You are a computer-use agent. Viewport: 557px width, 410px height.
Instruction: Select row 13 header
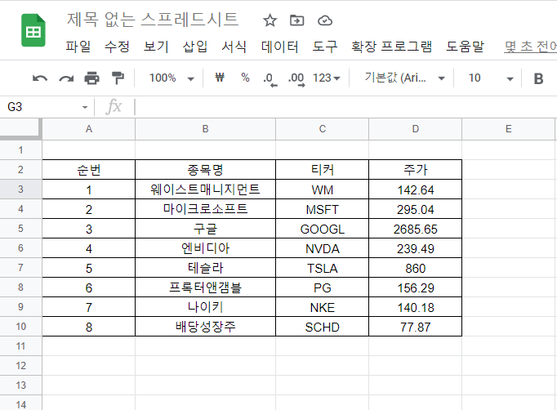pos(20,385)
